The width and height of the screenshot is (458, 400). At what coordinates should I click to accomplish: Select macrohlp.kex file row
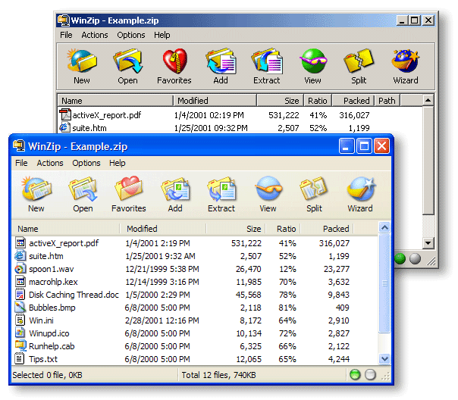pyautogui.click(x=183, y=282)
